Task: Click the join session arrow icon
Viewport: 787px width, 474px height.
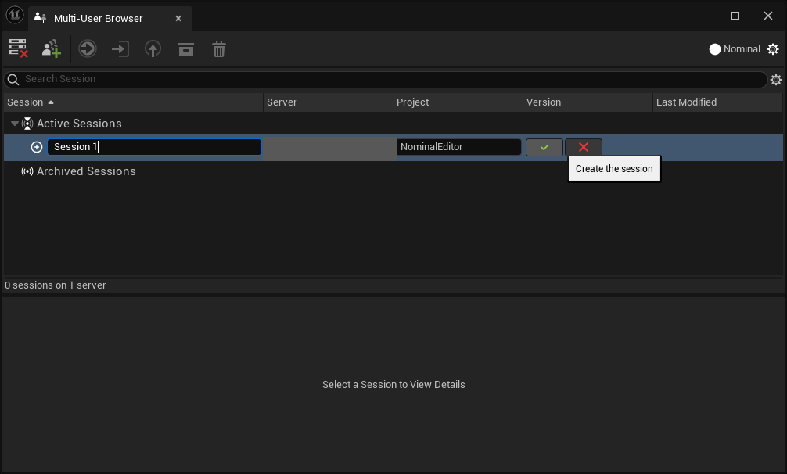Action: point(120,49)
